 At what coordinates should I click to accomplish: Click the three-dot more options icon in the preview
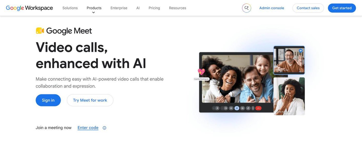click(x=253, y=108)
